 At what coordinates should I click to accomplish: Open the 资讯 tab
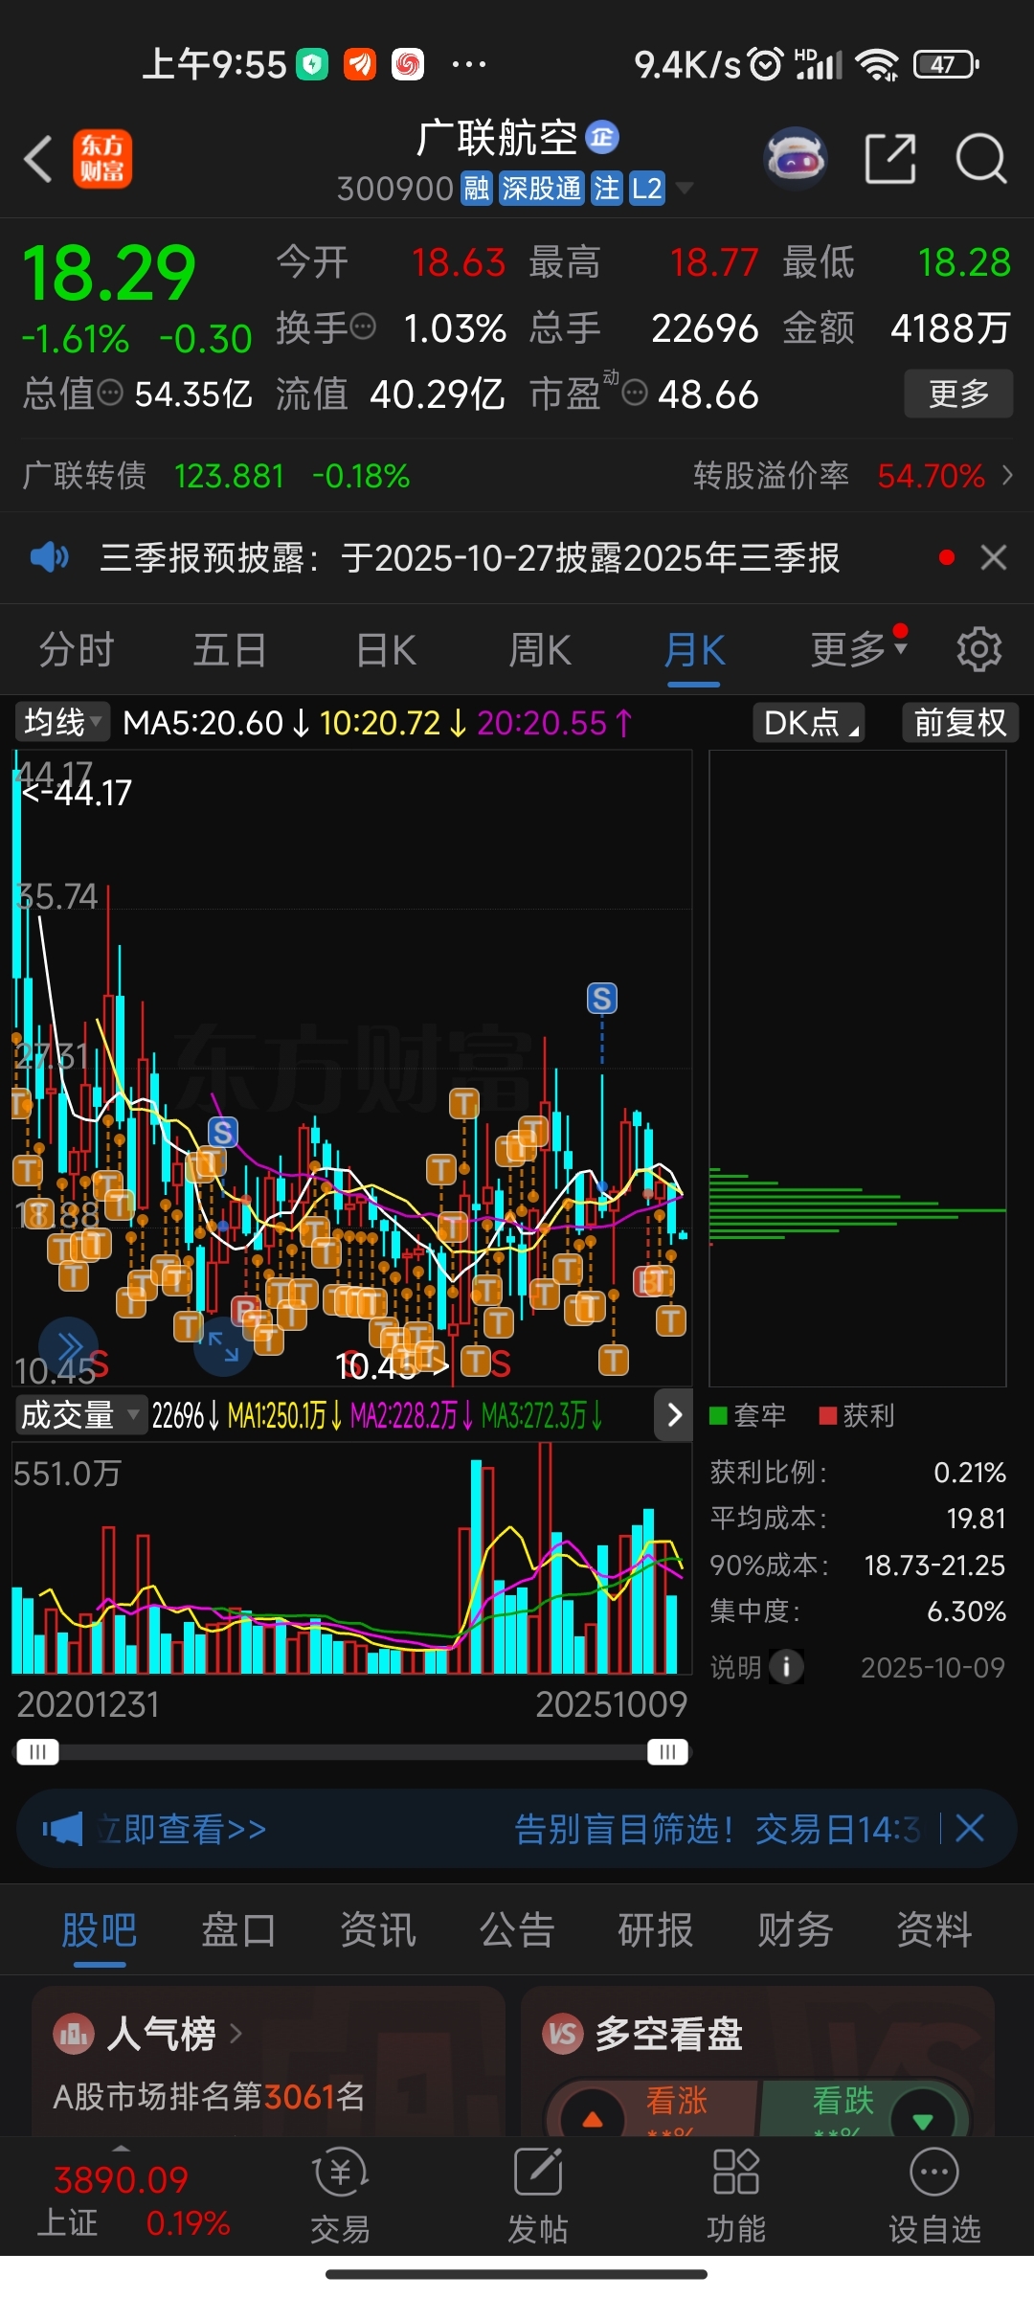click(378, 1930)
